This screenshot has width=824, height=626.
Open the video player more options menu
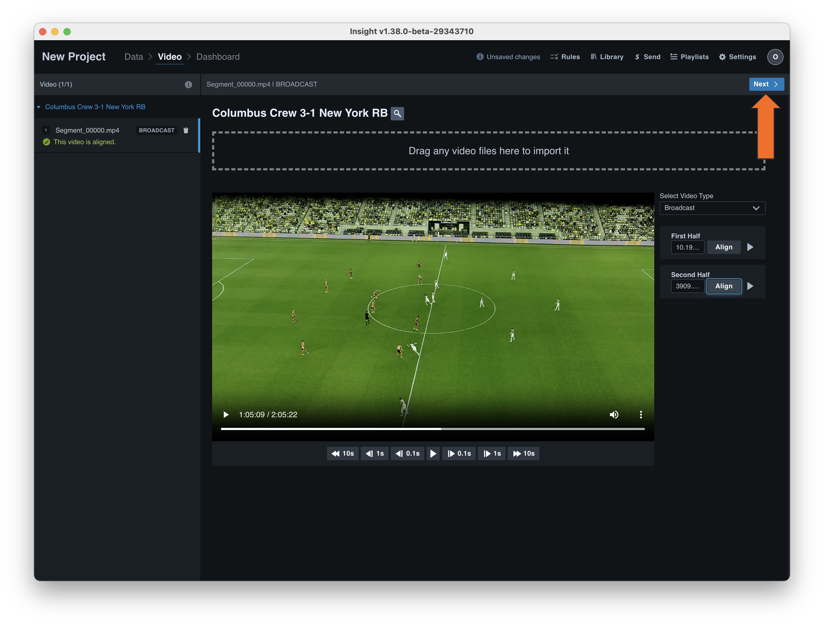pos(641,415)
